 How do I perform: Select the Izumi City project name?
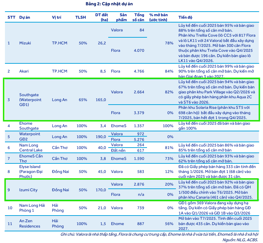click(x=29, y=190)
